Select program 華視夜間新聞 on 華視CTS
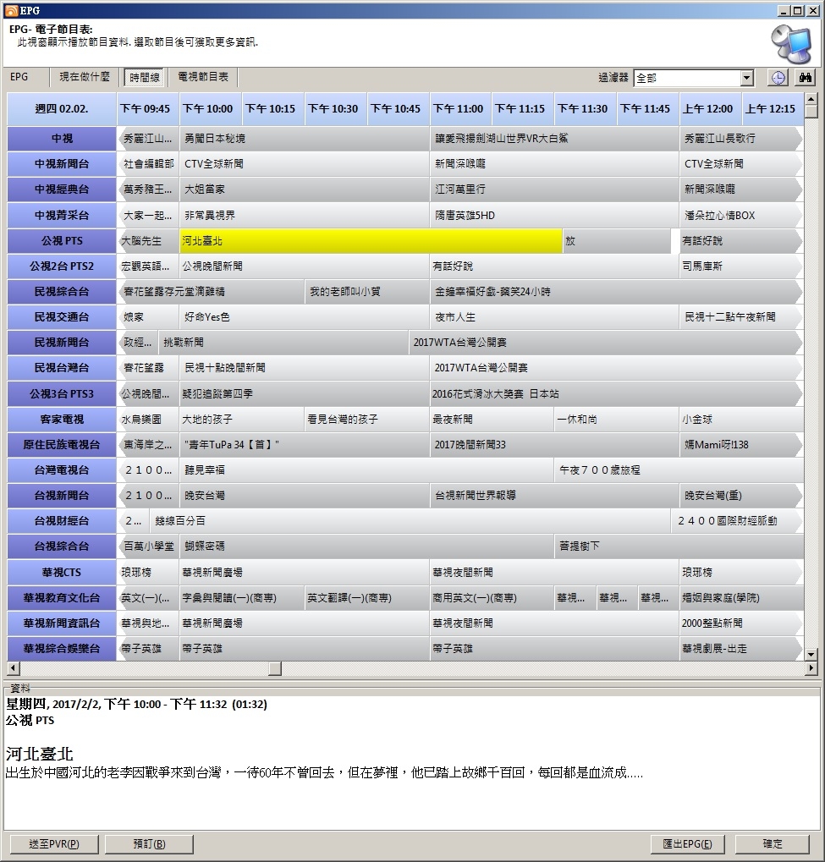825x862 pixels. (x=554, y=573)
